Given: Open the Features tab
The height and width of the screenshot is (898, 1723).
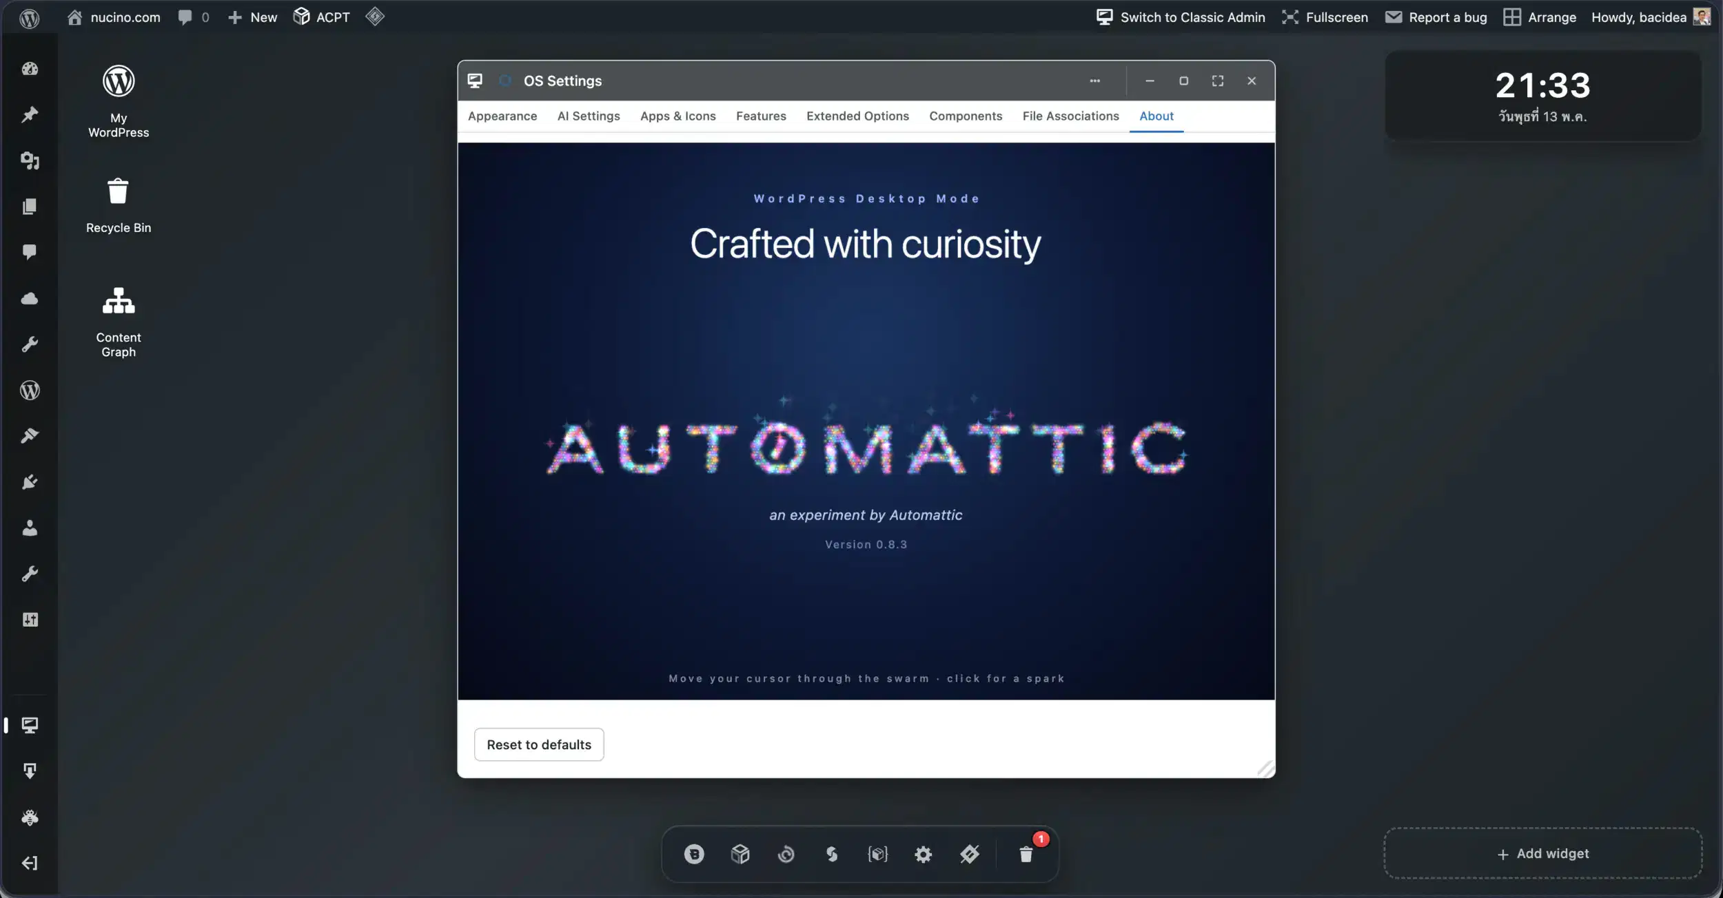Looking at the screenshot, I should (761, 116).
